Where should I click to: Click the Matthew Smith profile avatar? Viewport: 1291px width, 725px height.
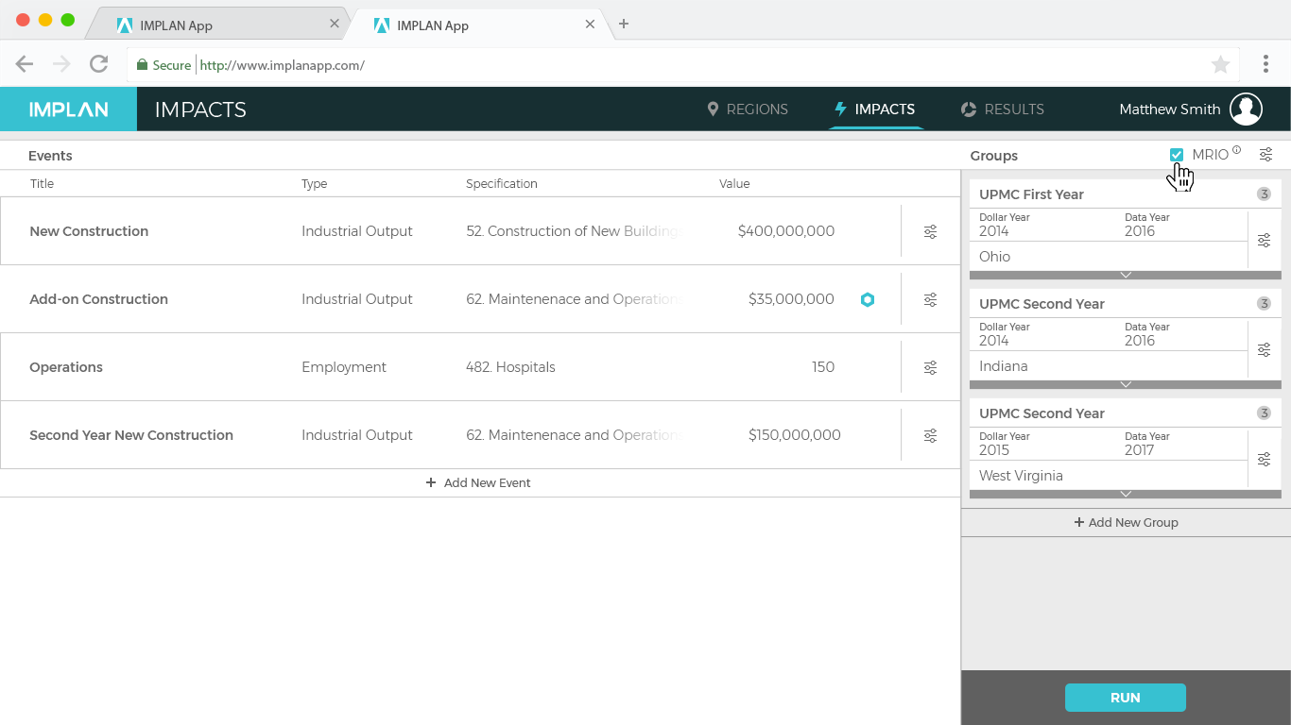click(1246, 110)
